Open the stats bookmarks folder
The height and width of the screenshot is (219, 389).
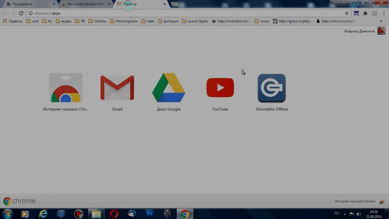click(148, 21)
